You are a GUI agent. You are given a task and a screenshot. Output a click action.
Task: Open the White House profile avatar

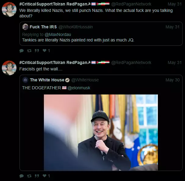(25, 80)
